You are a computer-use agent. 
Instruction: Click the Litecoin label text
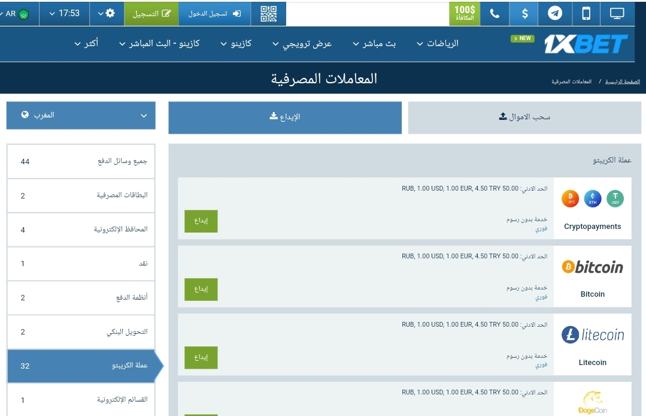593,363
